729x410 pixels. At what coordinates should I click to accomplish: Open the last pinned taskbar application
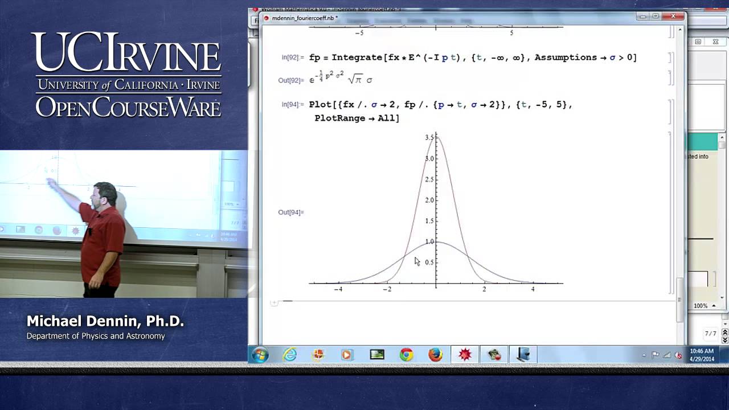(523, 355)
